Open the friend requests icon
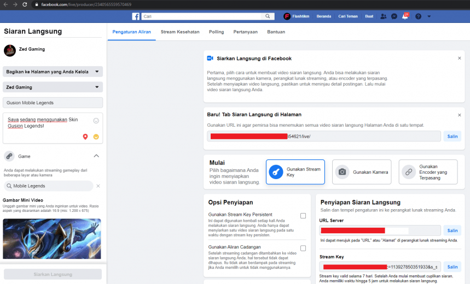Image resolution: width=470 pixels, height=284 pixels. point(383,16)
